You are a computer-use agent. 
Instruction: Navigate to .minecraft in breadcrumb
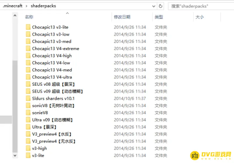(x=13, y=6)
